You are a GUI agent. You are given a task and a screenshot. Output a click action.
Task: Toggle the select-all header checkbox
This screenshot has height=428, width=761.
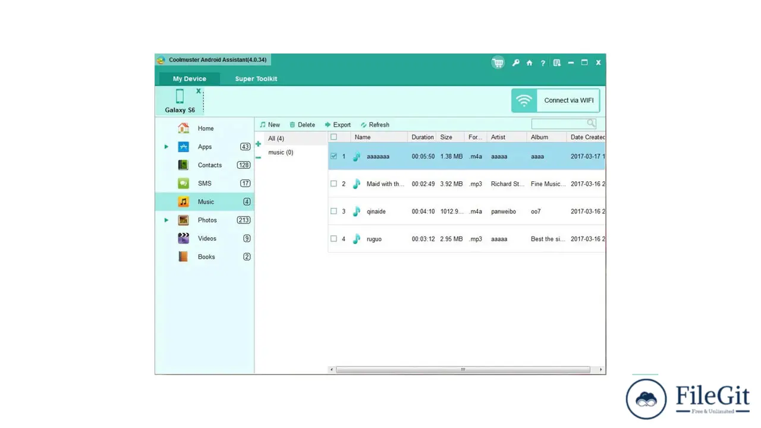(334, 137)
